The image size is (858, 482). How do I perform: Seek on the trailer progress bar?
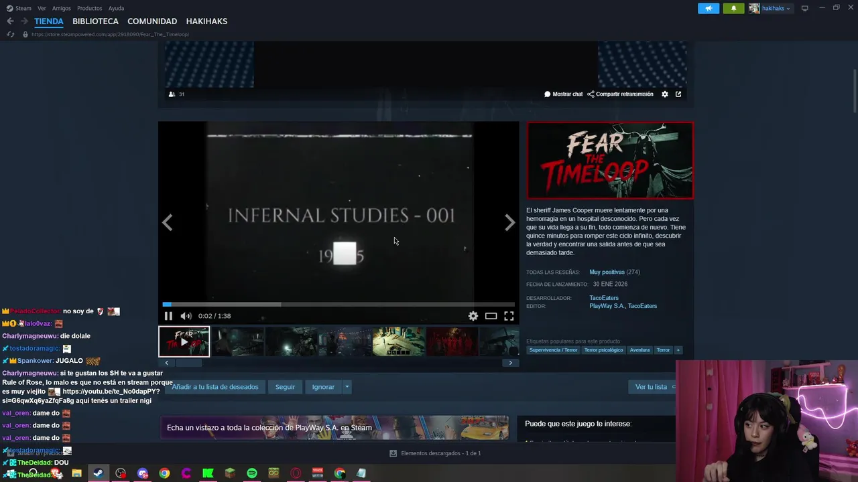(x=339, y=305)
